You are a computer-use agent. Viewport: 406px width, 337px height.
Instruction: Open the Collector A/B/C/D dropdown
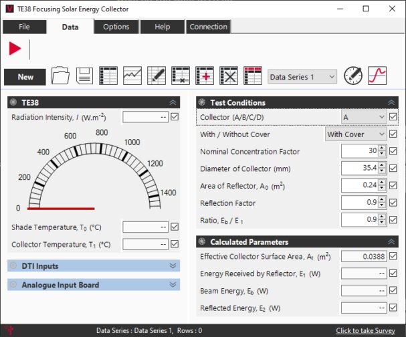pyautogui.click(x=363, y=117)
